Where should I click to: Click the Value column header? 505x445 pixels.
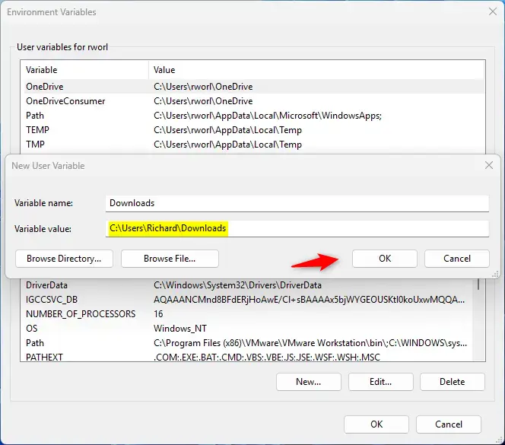pos(316,69)
